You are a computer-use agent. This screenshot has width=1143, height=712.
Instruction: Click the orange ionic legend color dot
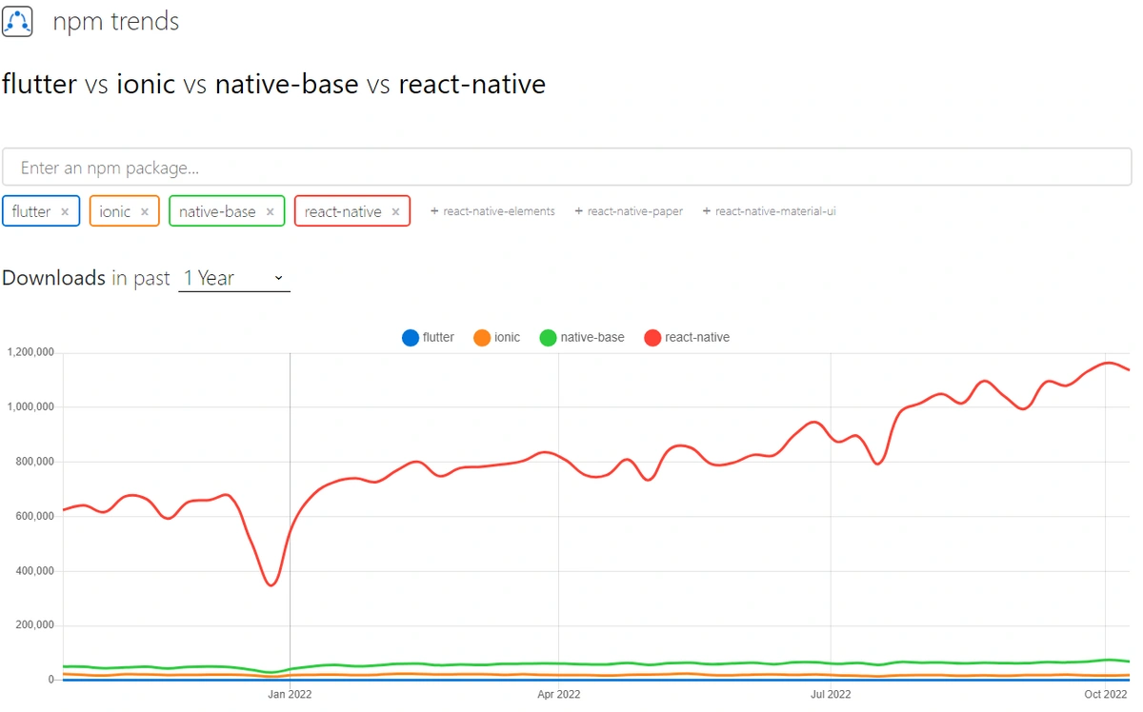[482, 337]
